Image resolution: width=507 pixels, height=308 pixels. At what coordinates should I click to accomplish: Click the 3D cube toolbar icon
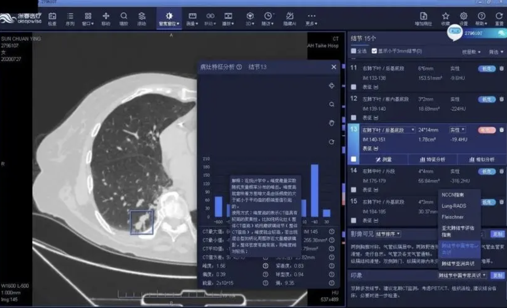click(x=250, y=18)
